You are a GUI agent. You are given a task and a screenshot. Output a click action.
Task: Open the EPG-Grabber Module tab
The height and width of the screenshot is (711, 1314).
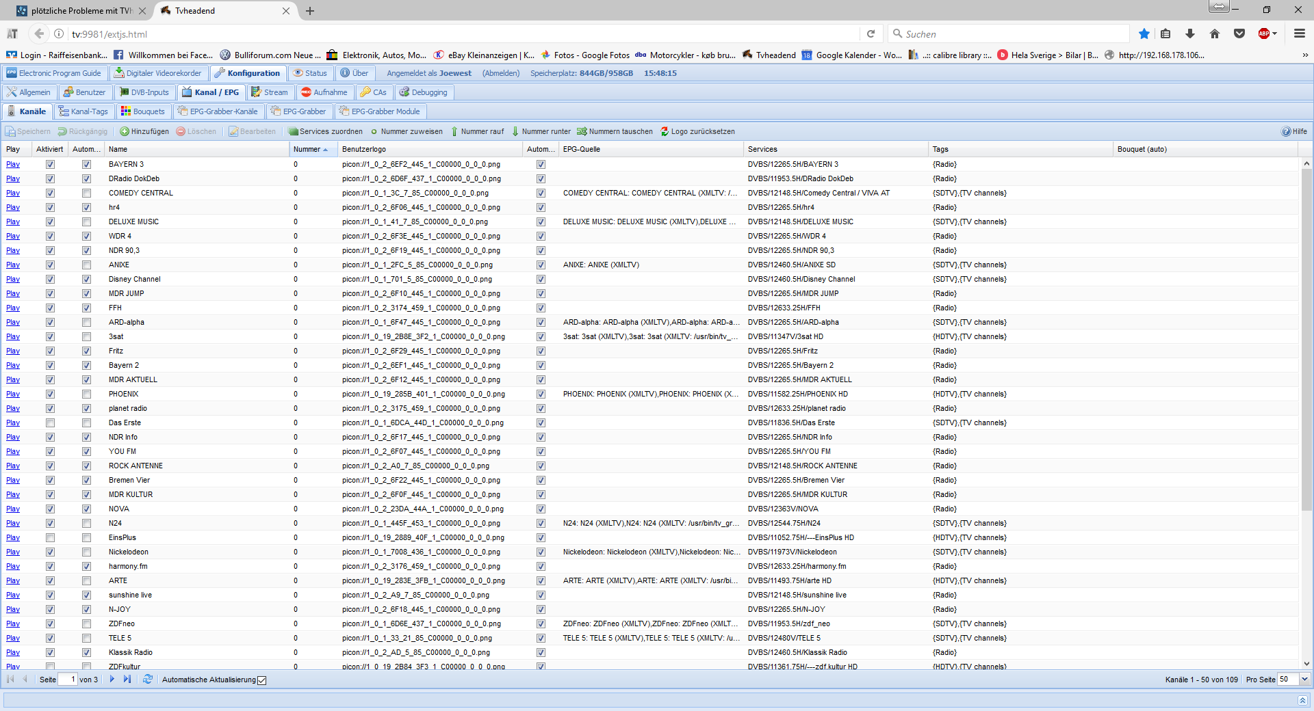point(380,111)
